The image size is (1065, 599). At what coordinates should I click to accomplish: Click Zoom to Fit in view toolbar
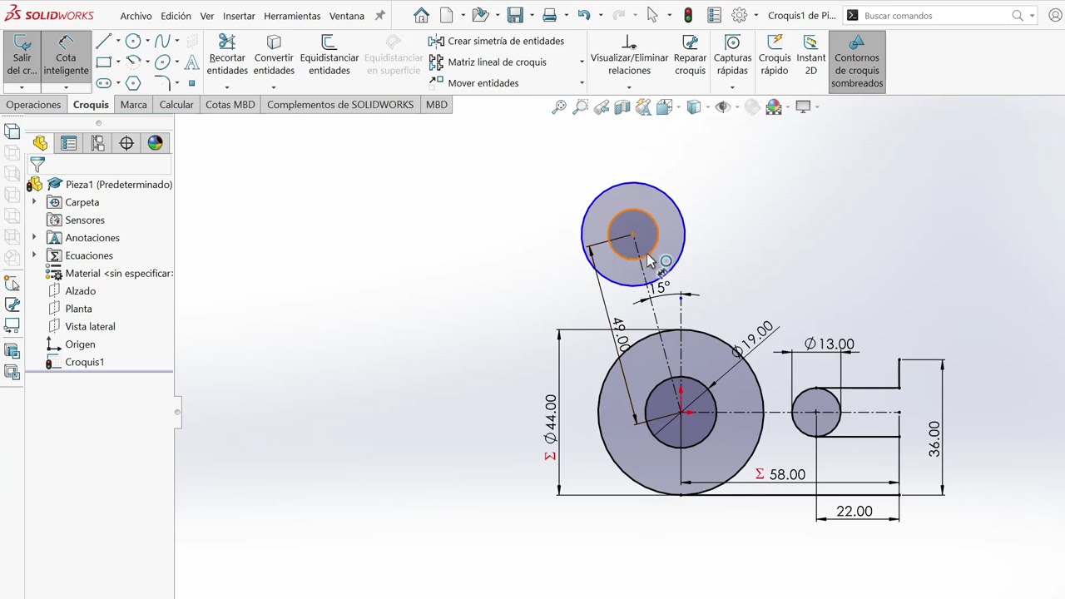pos(559,106)
